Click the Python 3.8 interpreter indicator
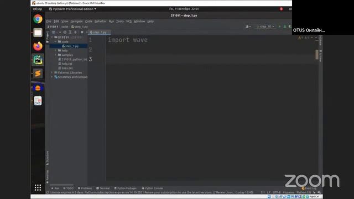 (x=304, y=192)
